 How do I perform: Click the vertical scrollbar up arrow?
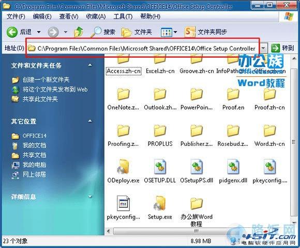coord(294,58)
